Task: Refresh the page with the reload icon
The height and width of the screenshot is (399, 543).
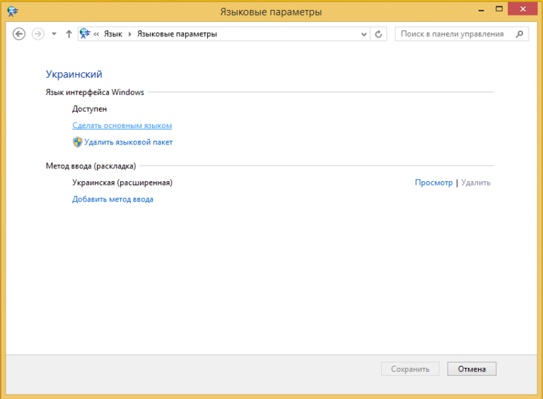Action: pos(378,34)
